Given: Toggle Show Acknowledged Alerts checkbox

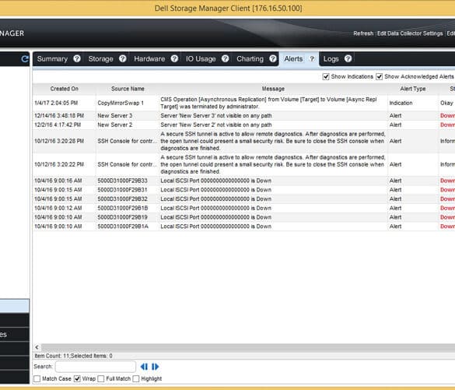Looking at the screenshot, I should (x=380, y=76).
